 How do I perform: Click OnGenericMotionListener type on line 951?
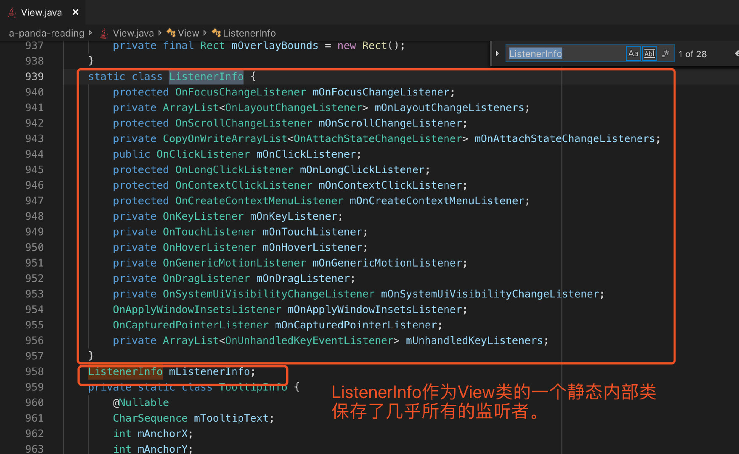click(234, 263)
